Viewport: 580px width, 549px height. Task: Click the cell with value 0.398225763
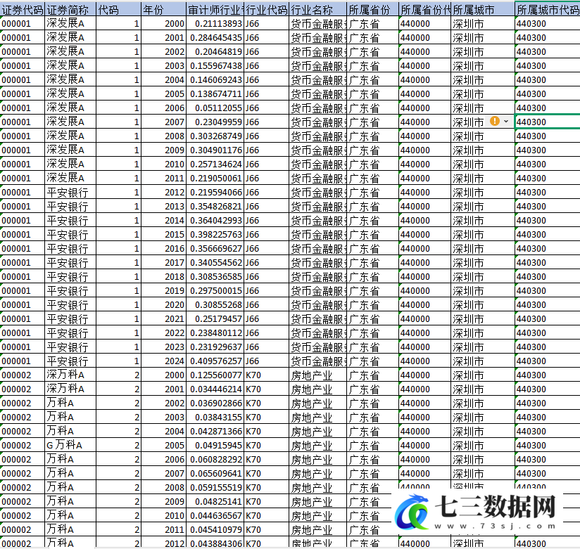[215, 234]
